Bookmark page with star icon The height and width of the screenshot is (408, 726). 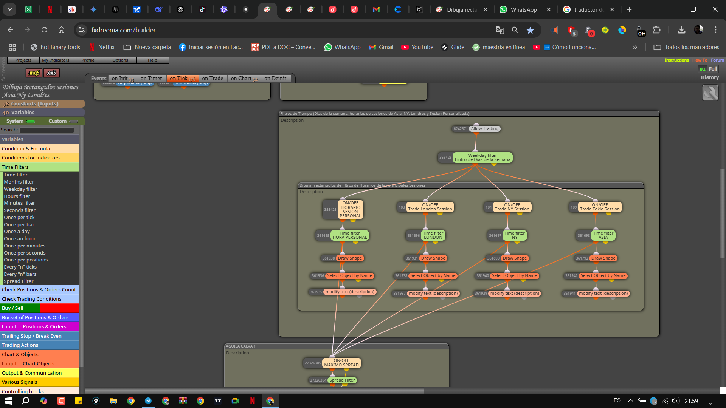click(530, 30)
